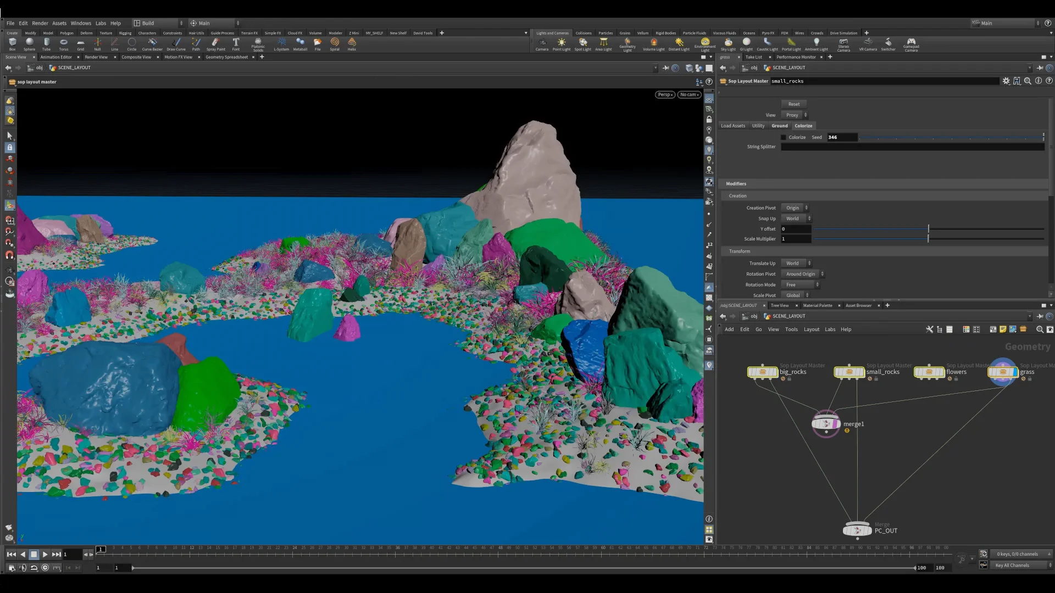1055x593 pixels.
Task: Add a Gamepad Camera from the shelf
Action: 912,44
